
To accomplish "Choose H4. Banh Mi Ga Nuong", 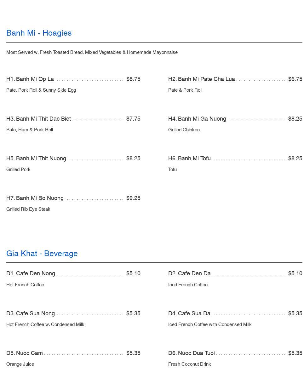I will (x=197, y=119).
